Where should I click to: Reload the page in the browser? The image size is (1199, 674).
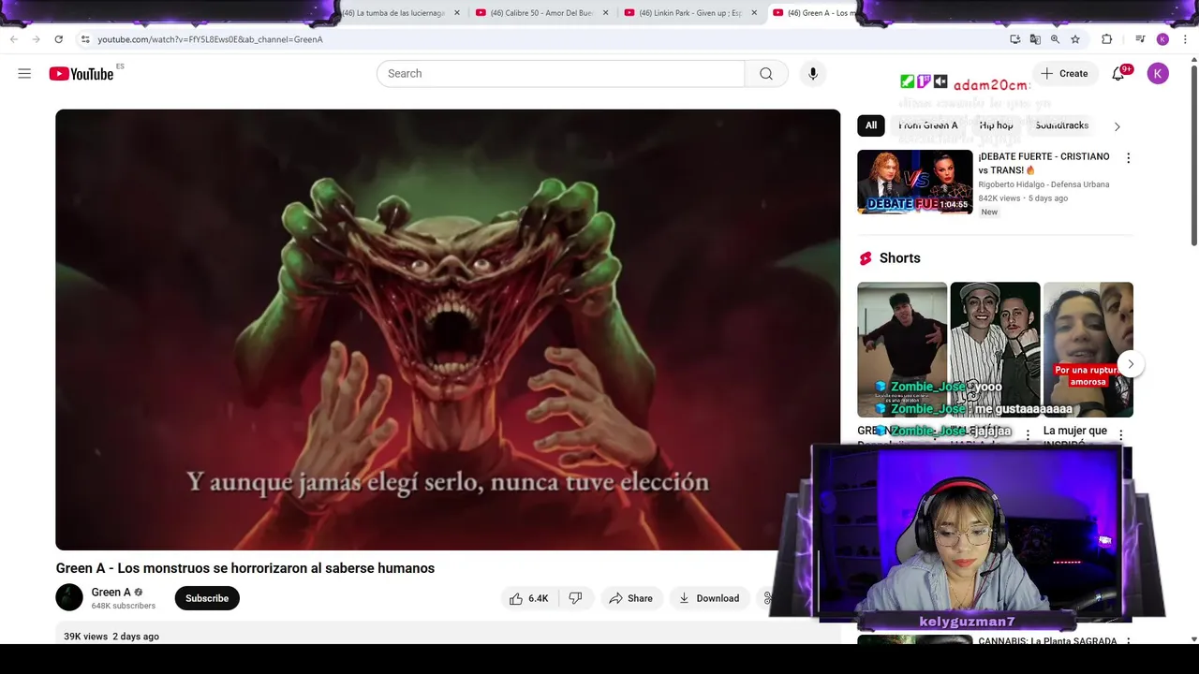[58, 39]
